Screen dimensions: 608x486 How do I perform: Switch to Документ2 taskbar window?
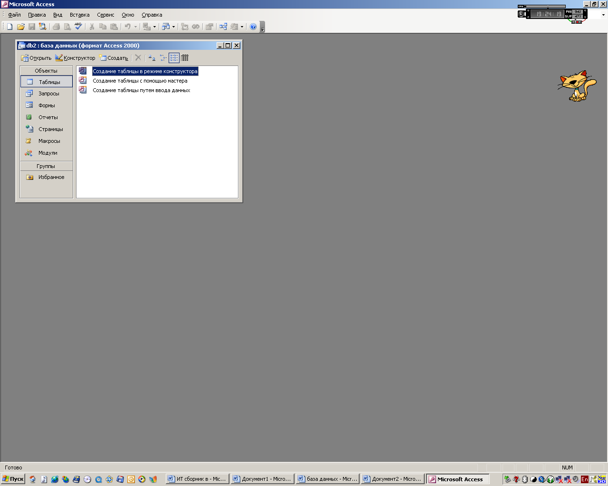pyautogui.click(x=392, y=479)
